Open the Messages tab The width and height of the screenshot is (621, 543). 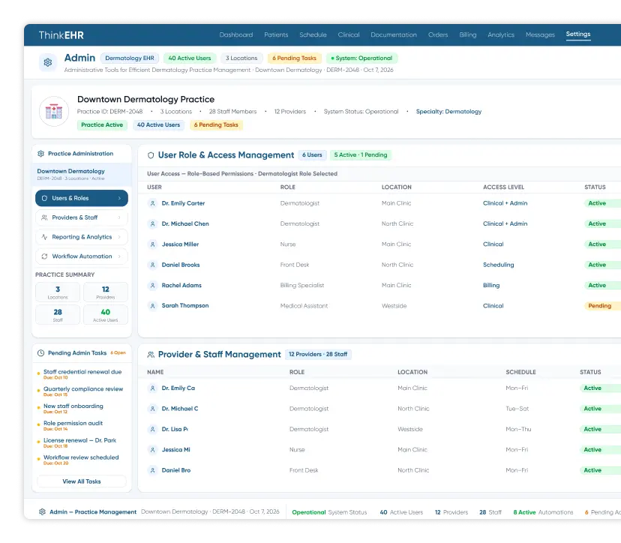pyautogui.click(x=540, y=34)
